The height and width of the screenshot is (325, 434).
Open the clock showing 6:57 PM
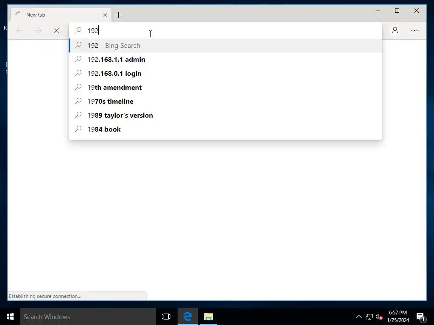click(398, 317)
